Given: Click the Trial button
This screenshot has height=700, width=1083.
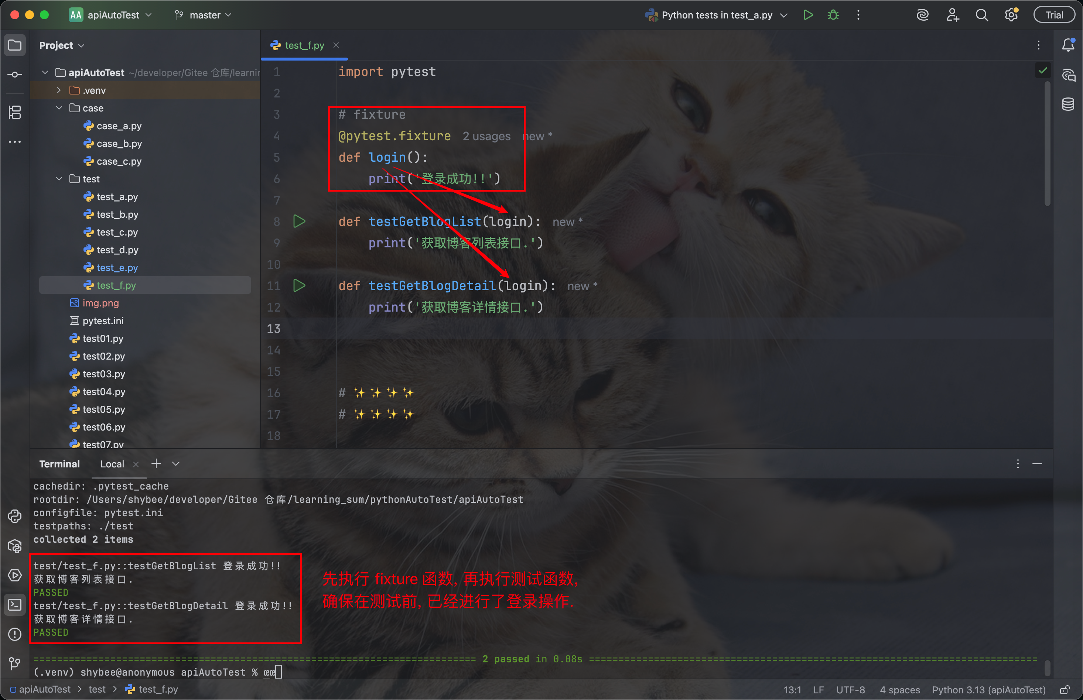Looking at the screenshot, I should point(1054,15).
